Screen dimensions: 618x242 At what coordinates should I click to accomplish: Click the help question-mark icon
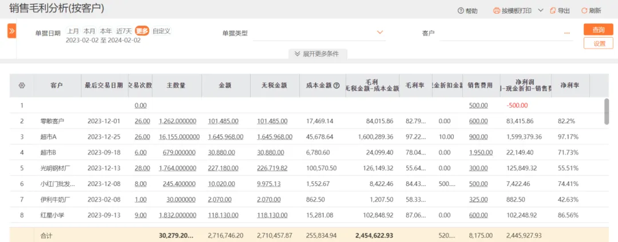coord(460,11)
